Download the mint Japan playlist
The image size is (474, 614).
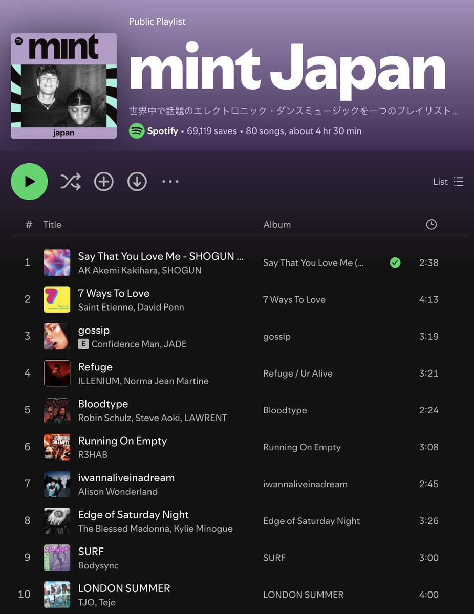(x=137, y=182)
